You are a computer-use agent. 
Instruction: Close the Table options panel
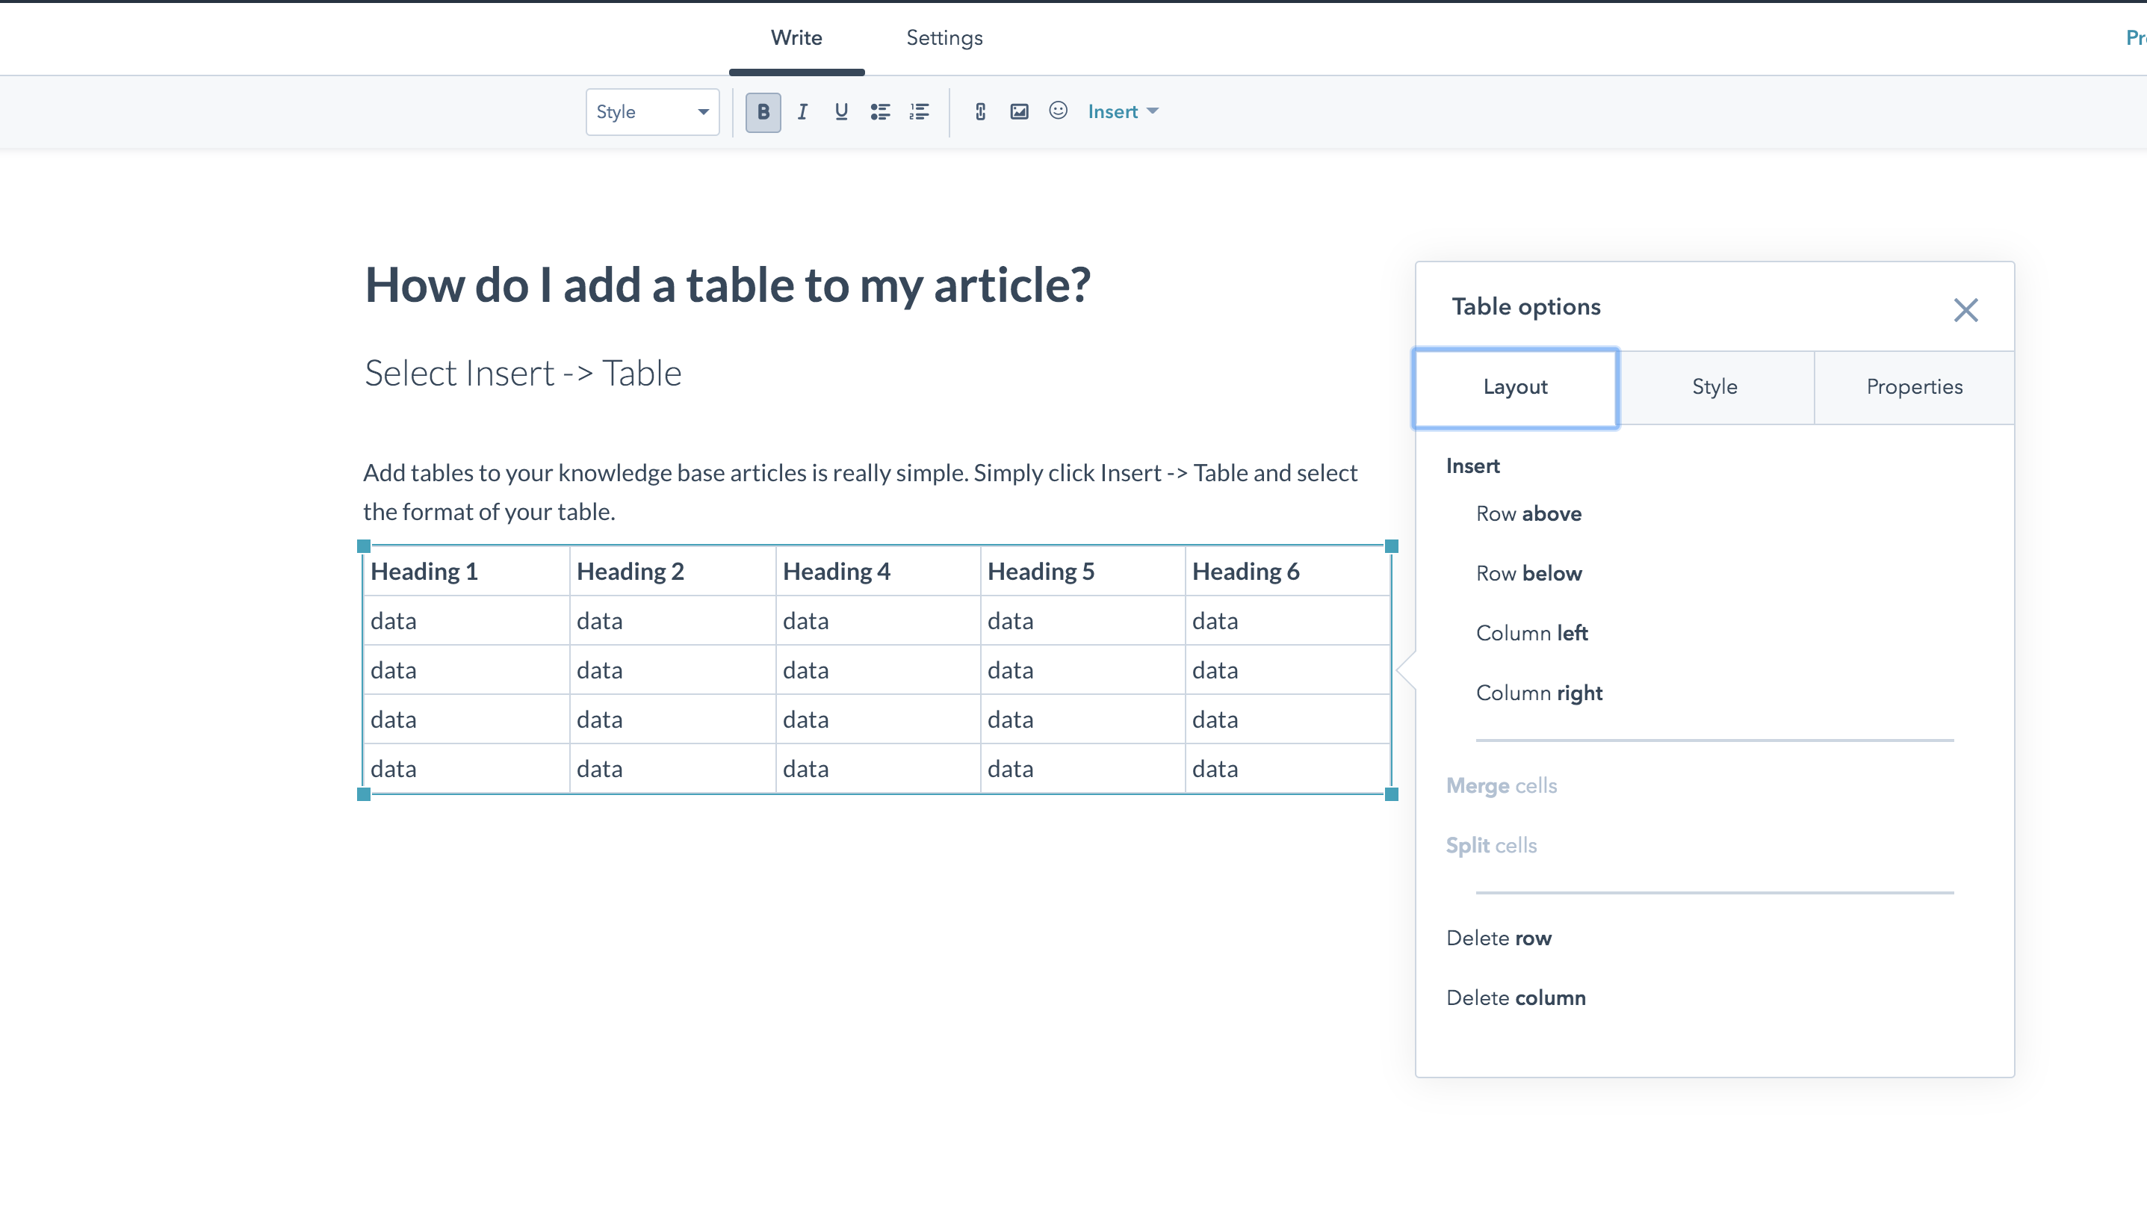1966,309
